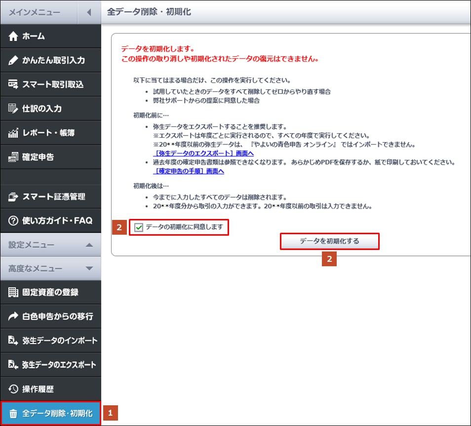The image size is (471, 426).
Task: Click the レポート・帳簿 chart icon
Action: tap(13, 133)
